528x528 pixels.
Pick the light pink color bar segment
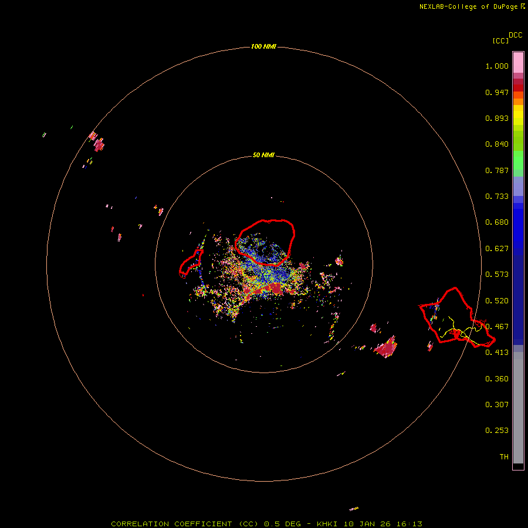click(x=518, y=63)
